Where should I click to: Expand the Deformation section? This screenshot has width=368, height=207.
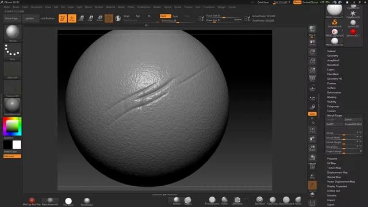point(334,93)
